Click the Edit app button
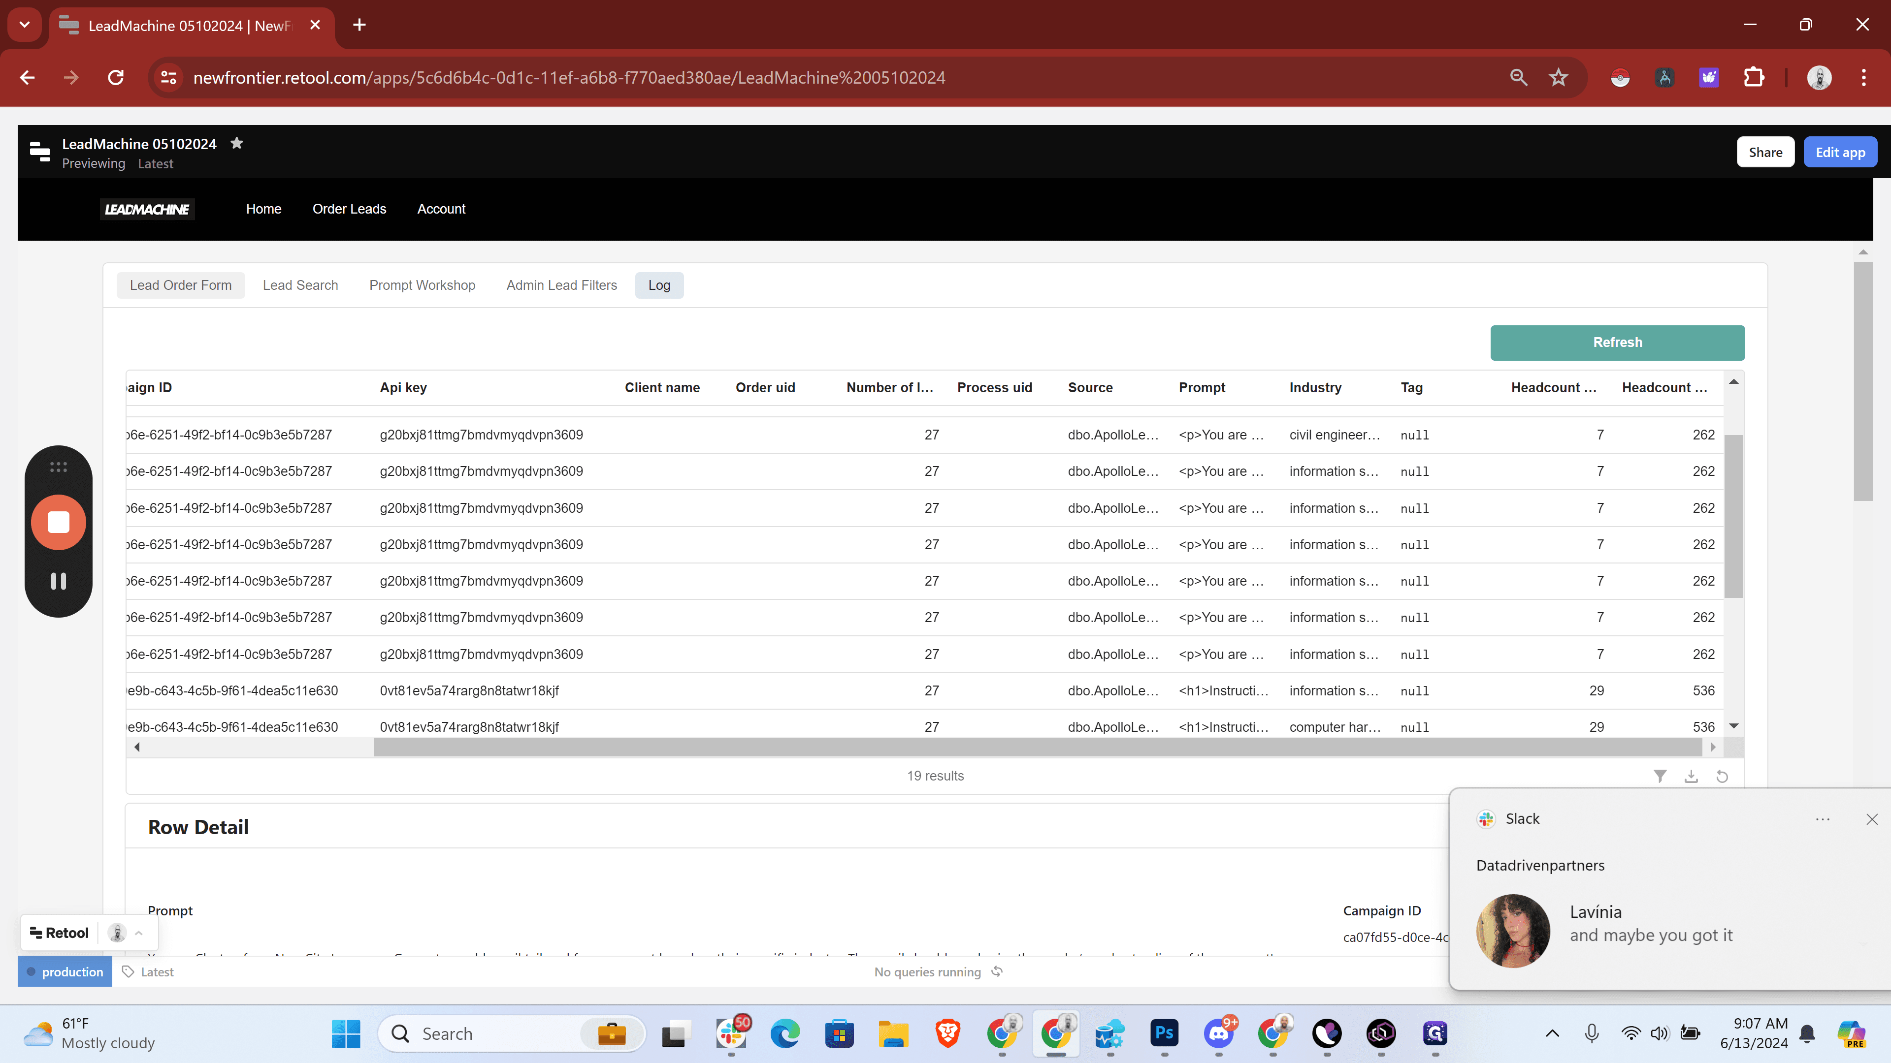 pyautogui.click(x=1840, y=152)
